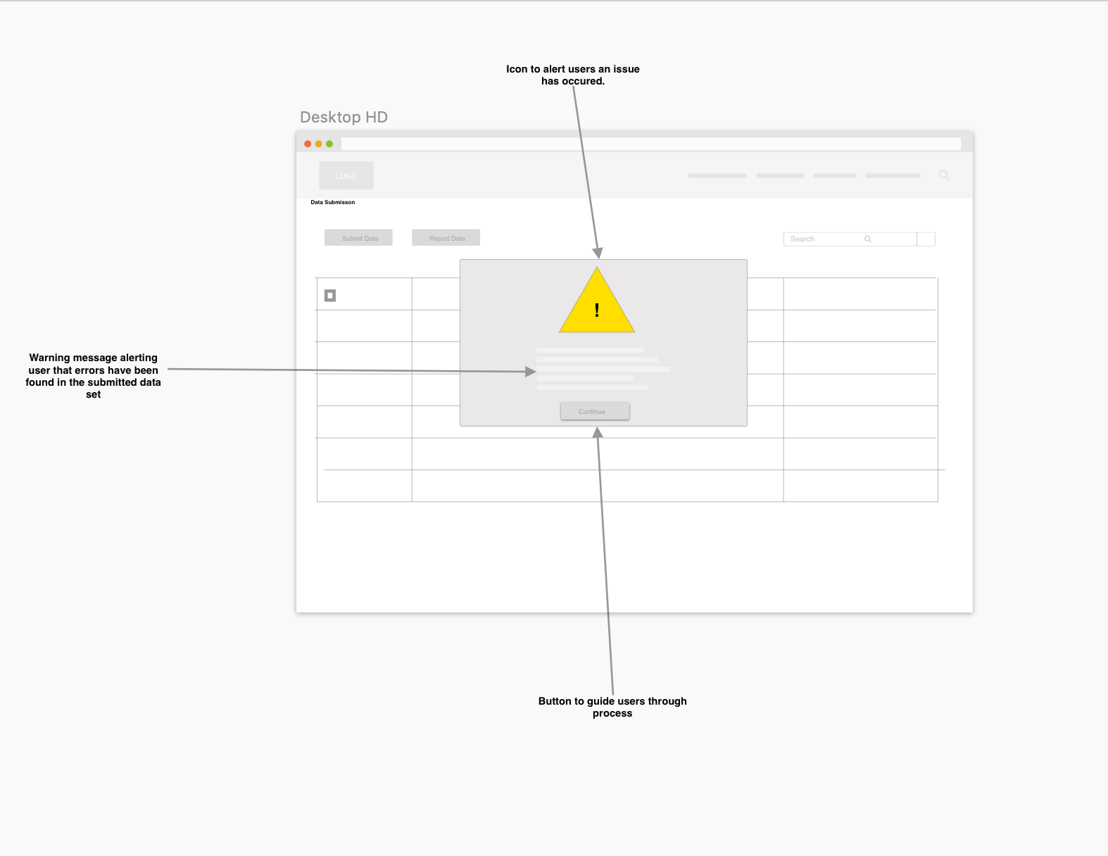
Task: Click the yellow warning triangle icon
Action: 597,301
